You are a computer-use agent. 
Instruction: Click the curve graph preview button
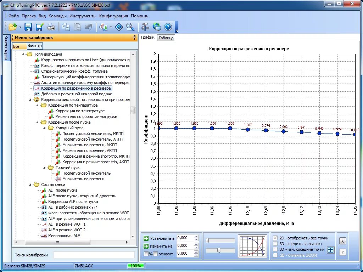click(252, 246)
